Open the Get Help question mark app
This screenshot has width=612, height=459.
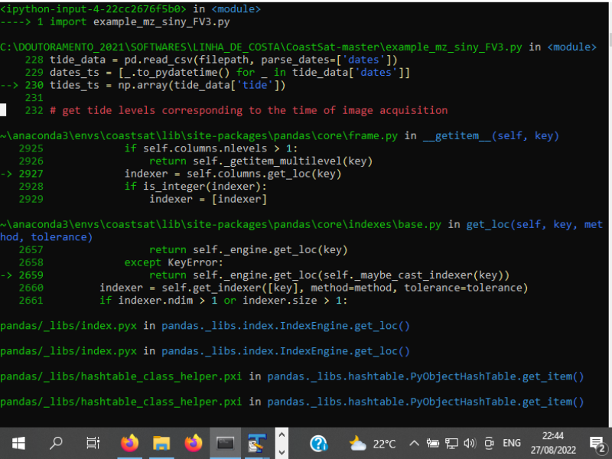click(x=320, y=443)
